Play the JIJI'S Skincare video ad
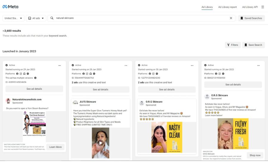This screenshot has height=164, width=268. 101,143
